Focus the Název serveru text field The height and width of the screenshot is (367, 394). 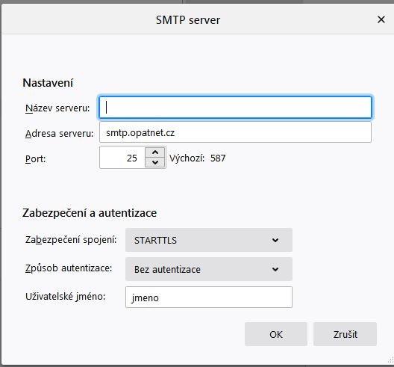pyautogui.click(x=235, y=107)
